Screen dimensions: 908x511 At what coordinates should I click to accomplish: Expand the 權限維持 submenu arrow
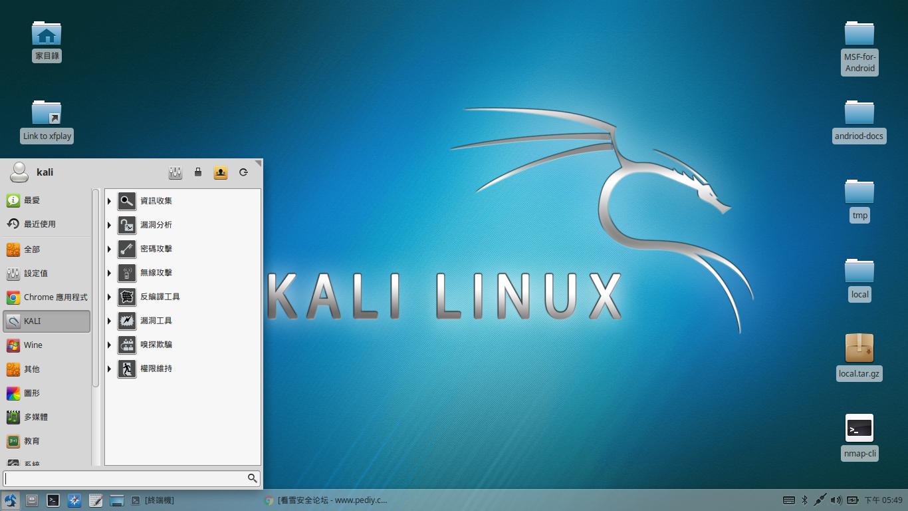pyautogui.click(x=110, y=369)
